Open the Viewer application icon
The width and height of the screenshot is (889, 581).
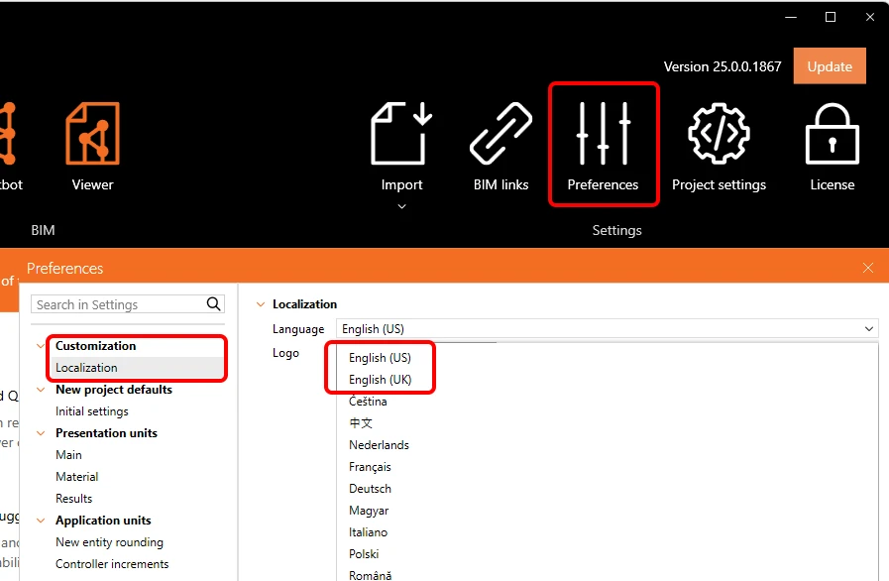point(92,134)
